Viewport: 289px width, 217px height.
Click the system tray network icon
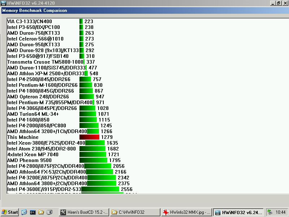[270, 212]
